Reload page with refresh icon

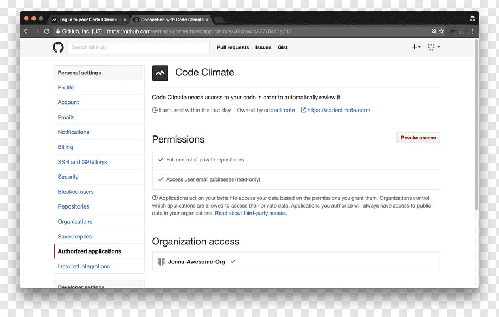click(x=47, y=31)
